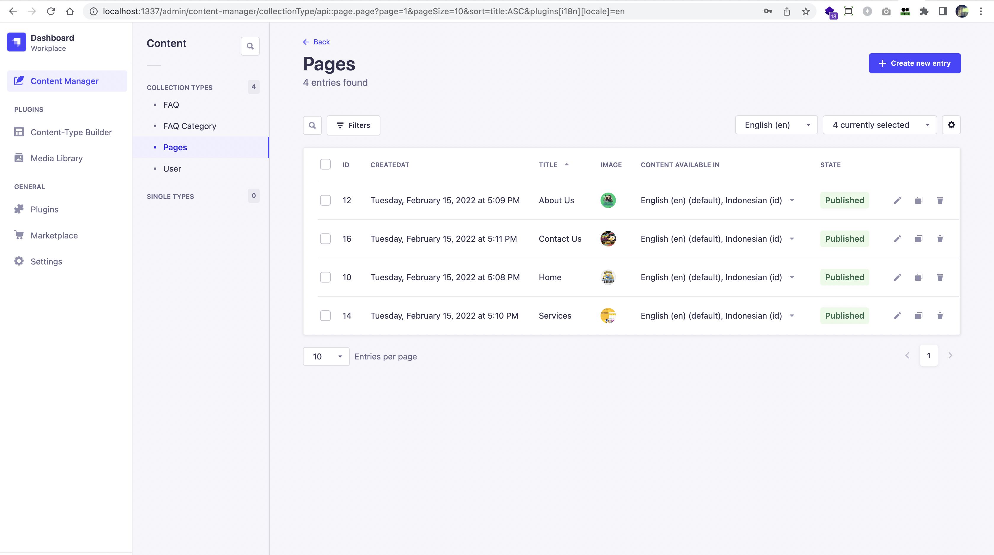Viewport: 994px width, 555px height.
Task: Open the browser extensions puzzle icon
Action: 924,11
